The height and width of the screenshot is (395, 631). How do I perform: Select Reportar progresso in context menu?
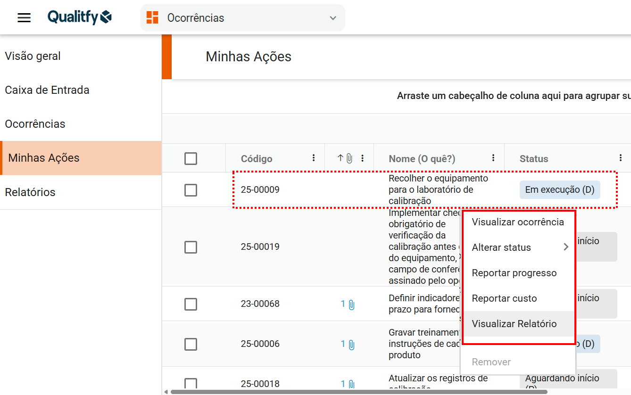pos(514,273)
